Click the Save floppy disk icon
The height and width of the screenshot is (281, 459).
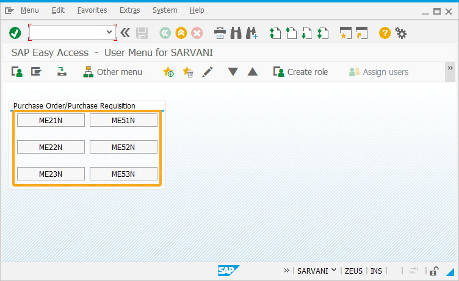[142, 33]
